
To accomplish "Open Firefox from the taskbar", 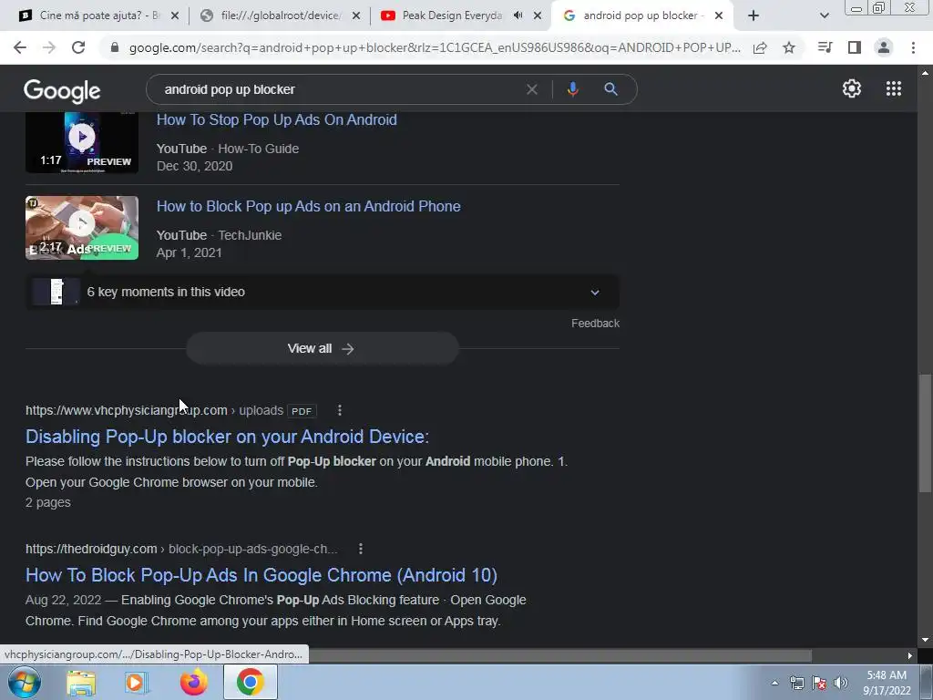I will point(193,683).
